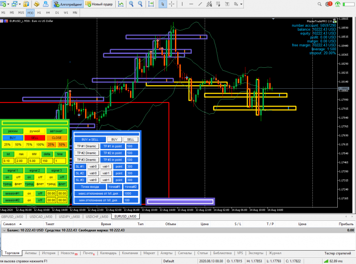Switch to the Журнал tab
356x264 pixels.
[x=275, y=253]
